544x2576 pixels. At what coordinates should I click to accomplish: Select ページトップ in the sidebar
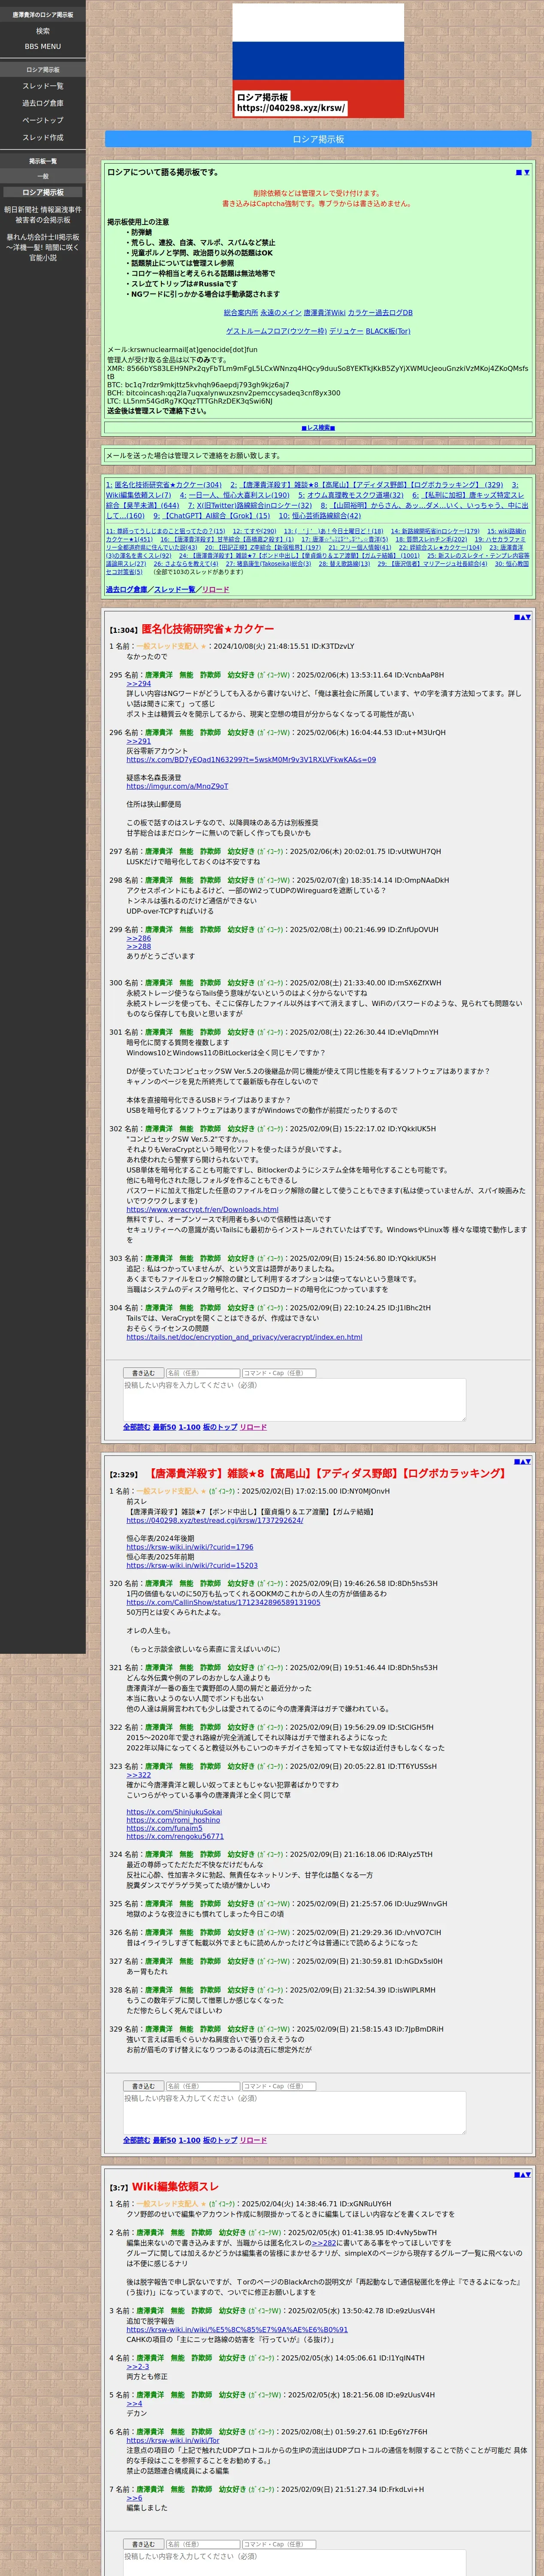click(43, 120)
